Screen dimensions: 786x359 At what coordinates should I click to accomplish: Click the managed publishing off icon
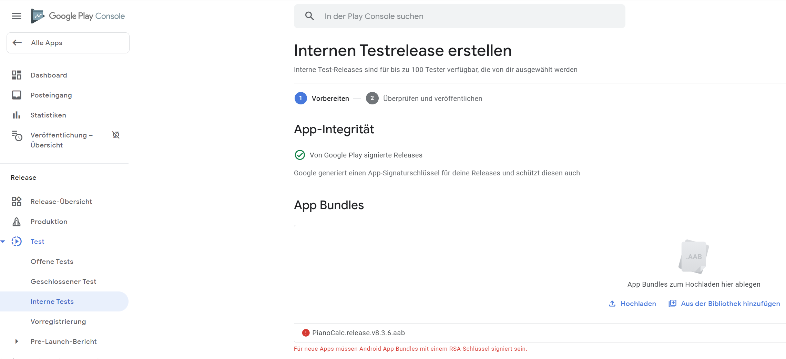point(116,135)
